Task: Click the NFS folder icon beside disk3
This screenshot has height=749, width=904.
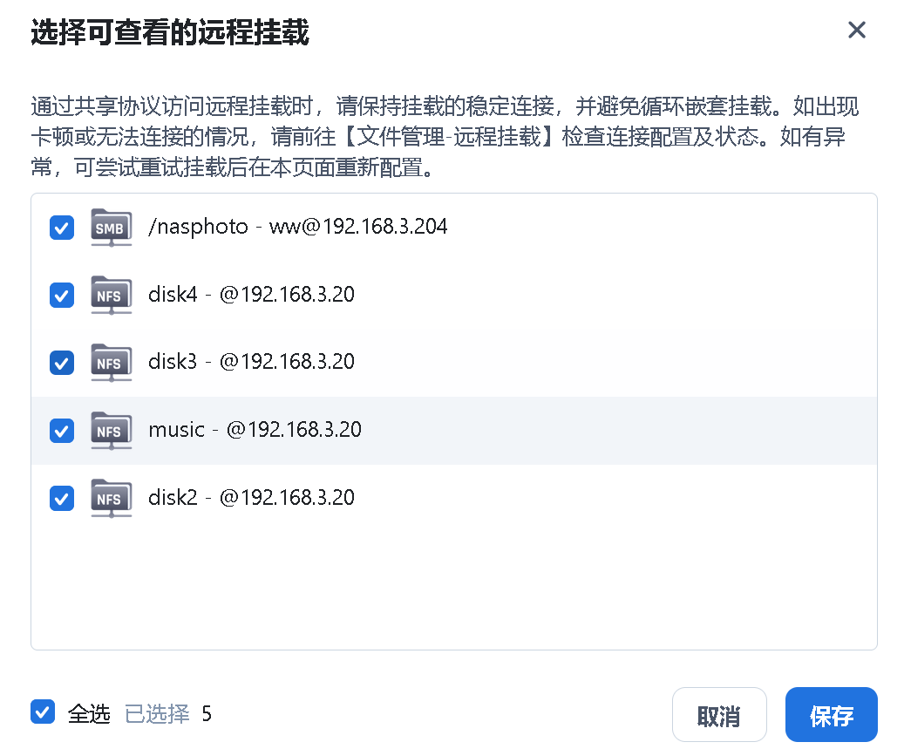Action: [111, 362]
